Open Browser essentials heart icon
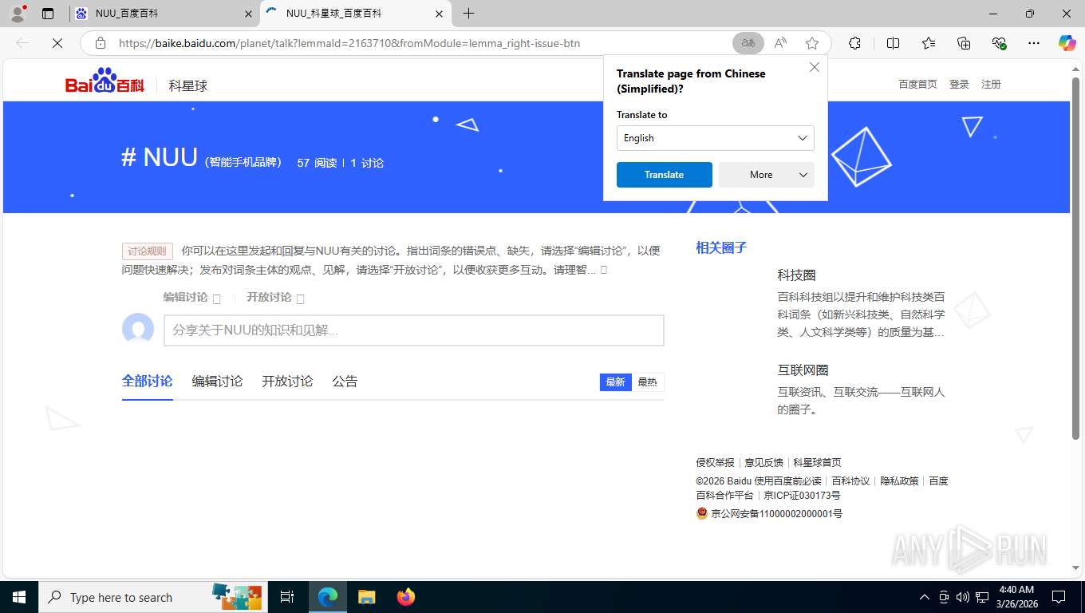This screenshot has height=613, width=1085. tap(999, 43)
